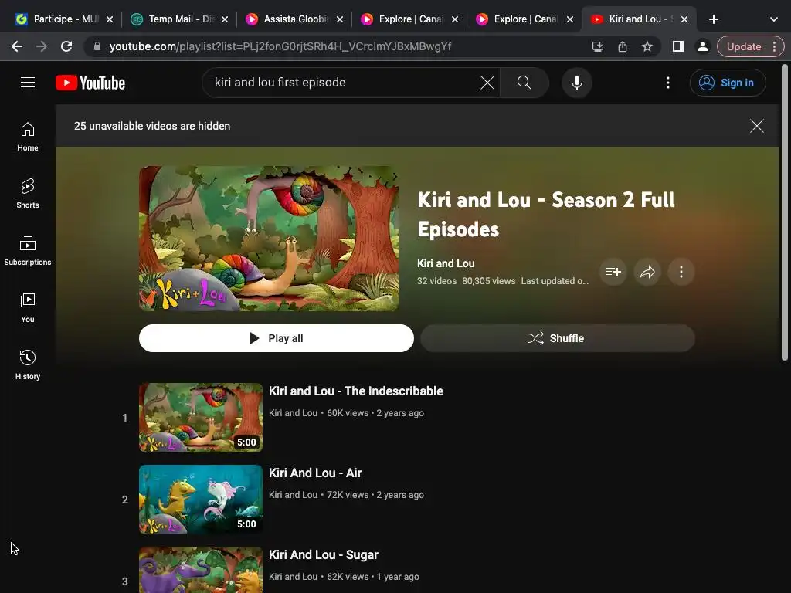Open the Kiri And Lou - Air thumbnail
This screenshot has height=593, width=791.
[x=201, y=500]
